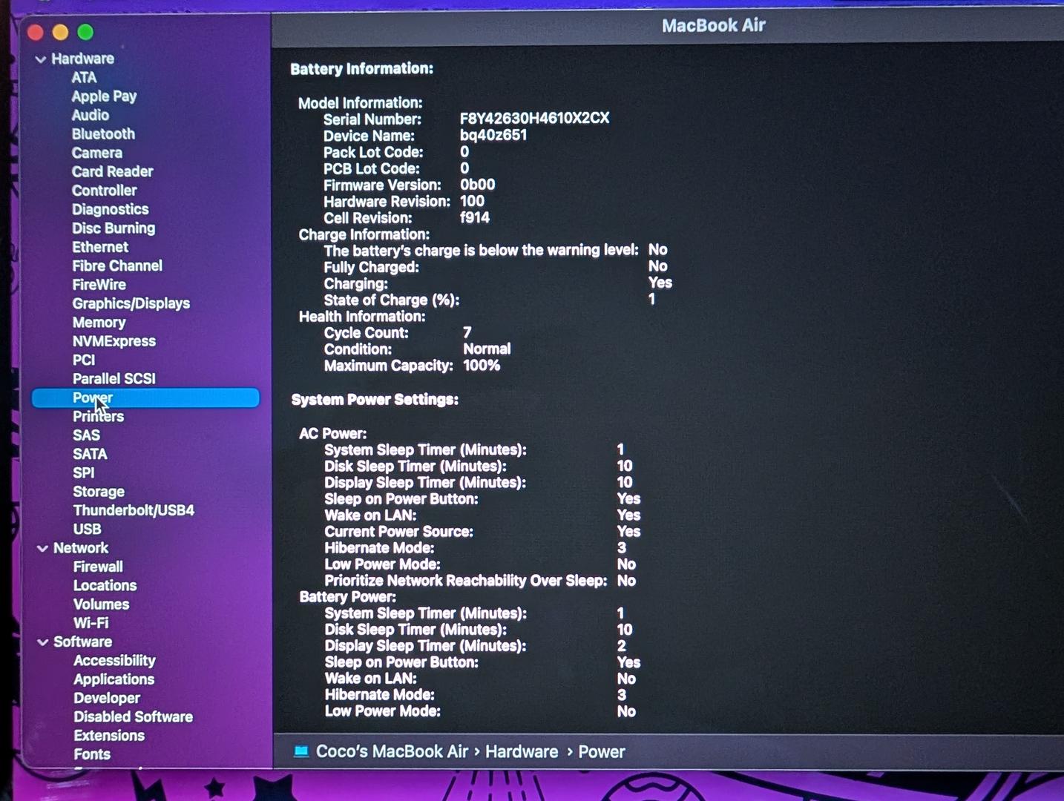Click the Cell Revision value f914
The width and height of the screenshot is (1064, 801).
475,217
